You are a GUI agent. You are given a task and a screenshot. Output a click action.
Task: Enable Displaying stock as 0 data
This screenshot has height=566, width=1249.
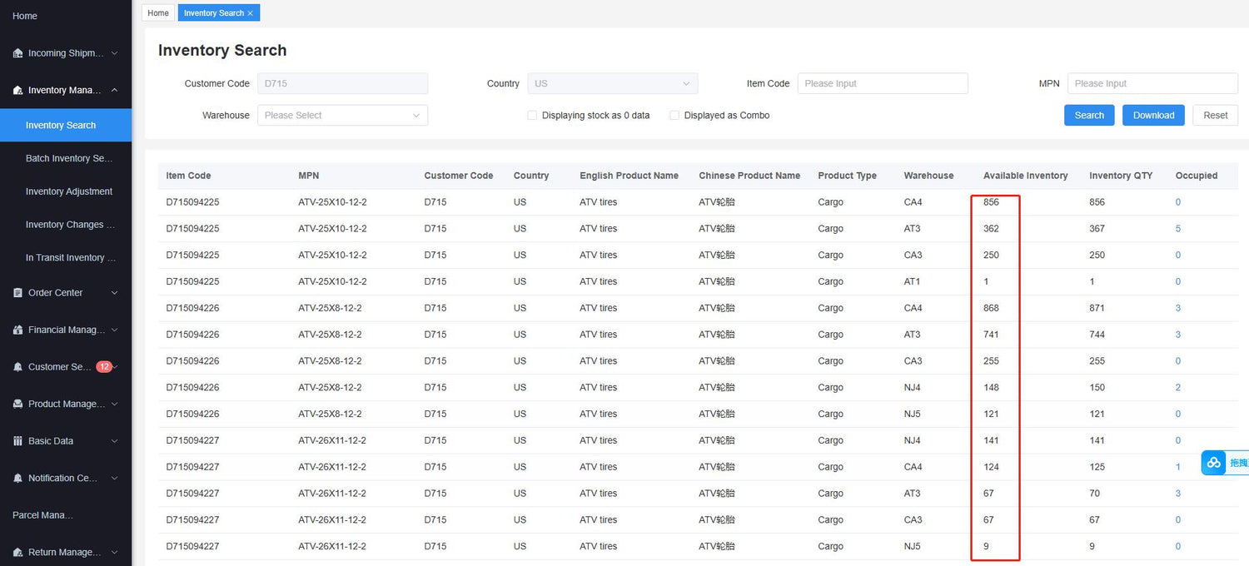(532, 116)
